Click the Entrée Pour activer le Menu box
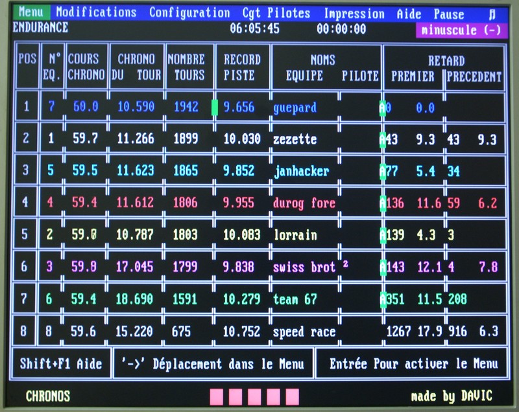 (x=413, y=363)
